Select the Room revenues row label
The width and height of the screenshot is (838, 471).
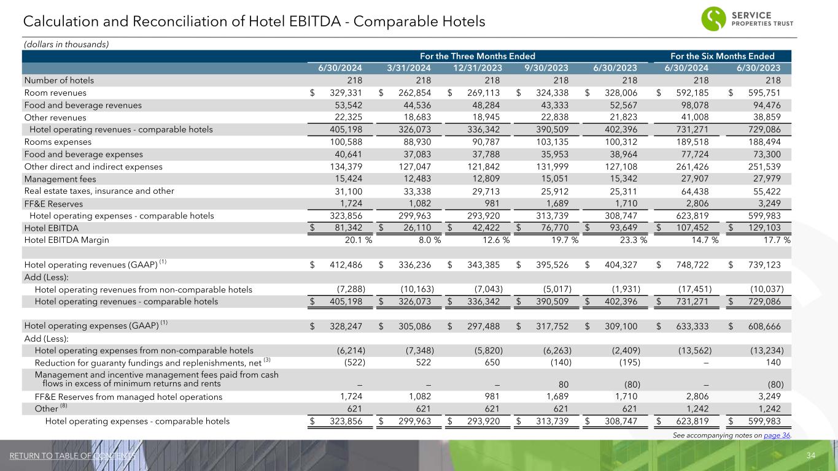[55, 93]
